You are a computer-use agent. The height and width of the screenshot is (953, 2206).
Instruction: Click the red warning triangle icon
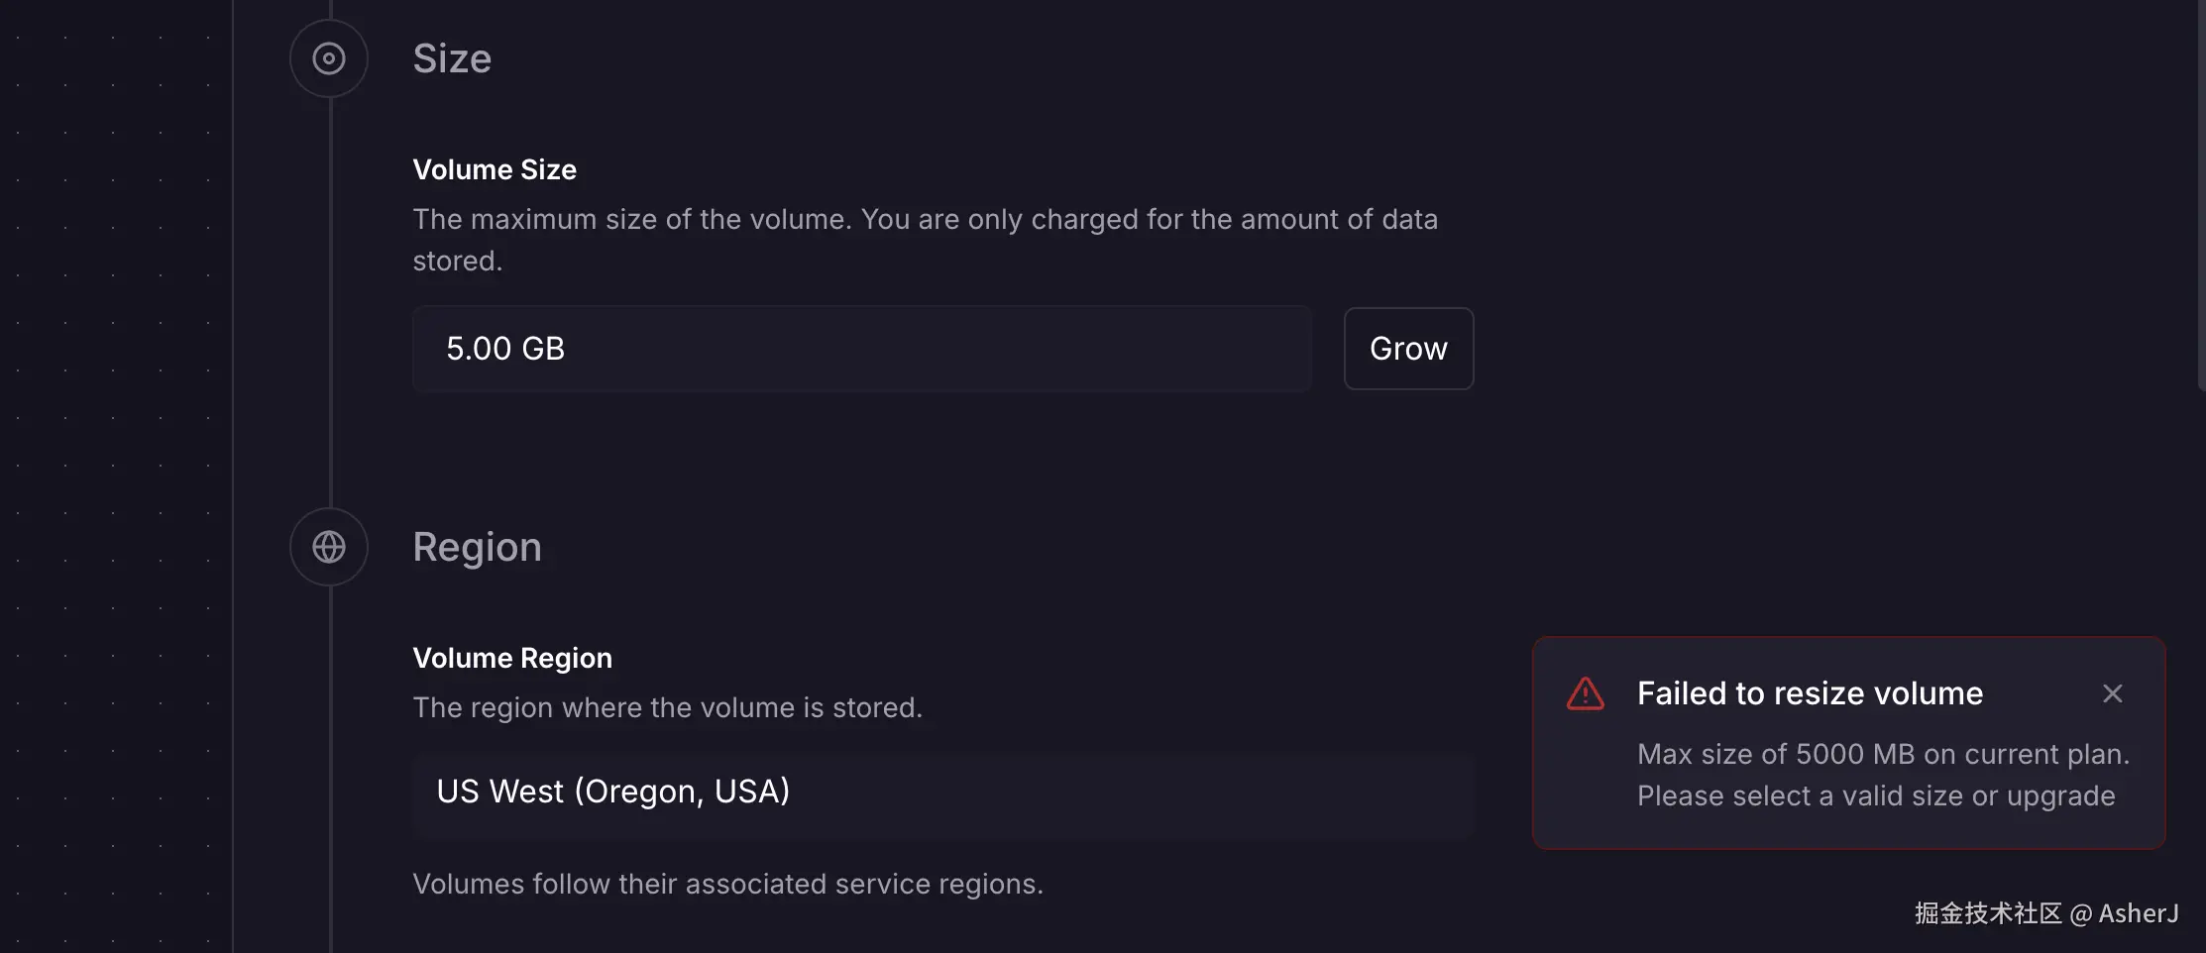point(1585,693)
